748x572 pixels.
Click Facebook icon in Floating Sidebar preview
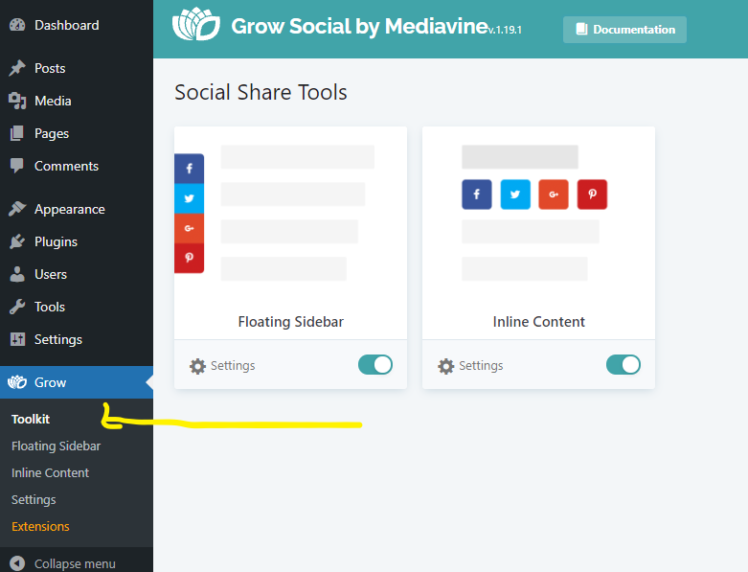pyautogui.click(x=189, y=169)
